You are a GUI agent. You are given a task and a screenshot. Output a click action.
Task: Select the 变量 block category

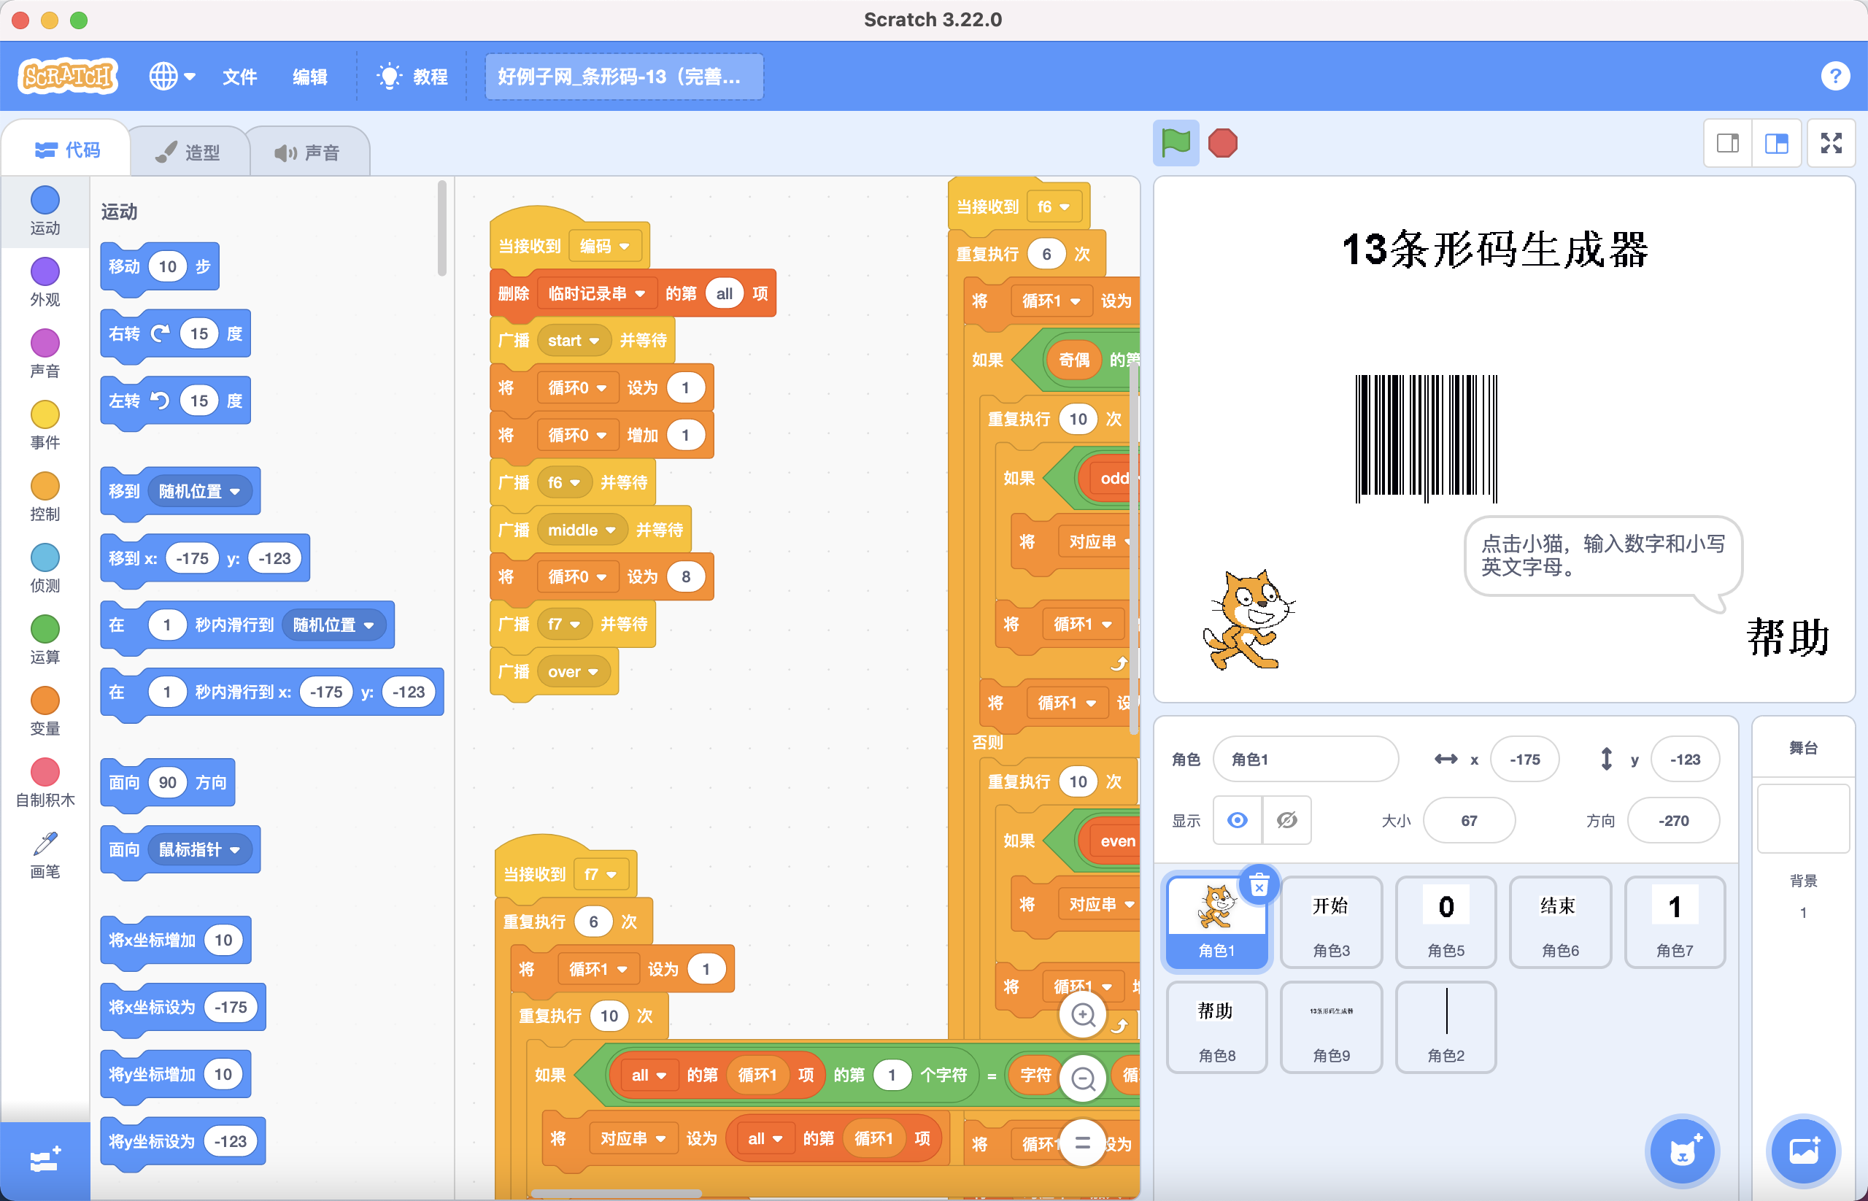coord(45,711)
